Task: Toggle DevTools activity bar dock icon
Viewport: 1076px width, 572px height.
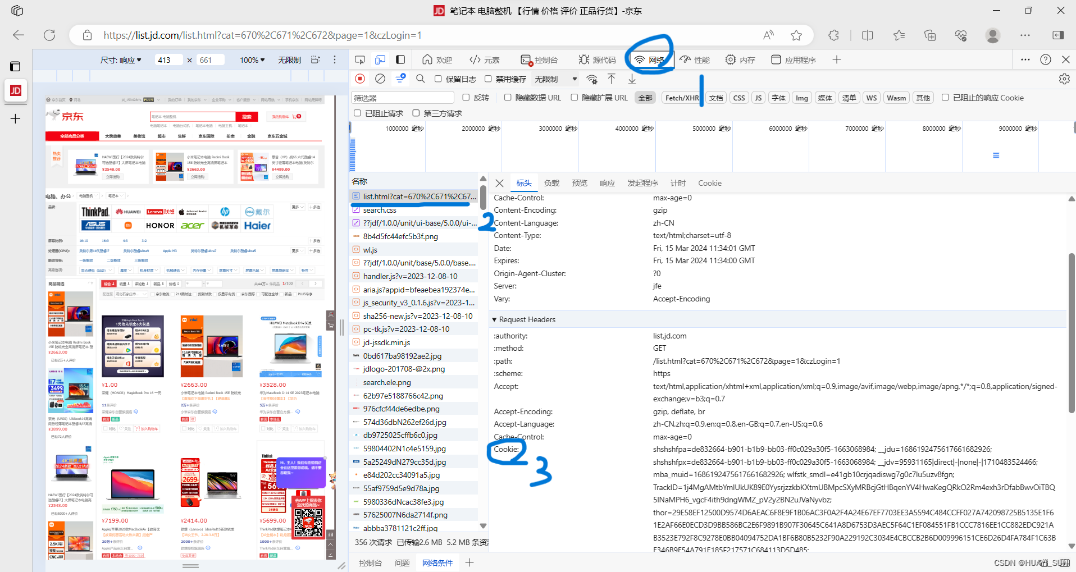Action: [x=400, y=60]
